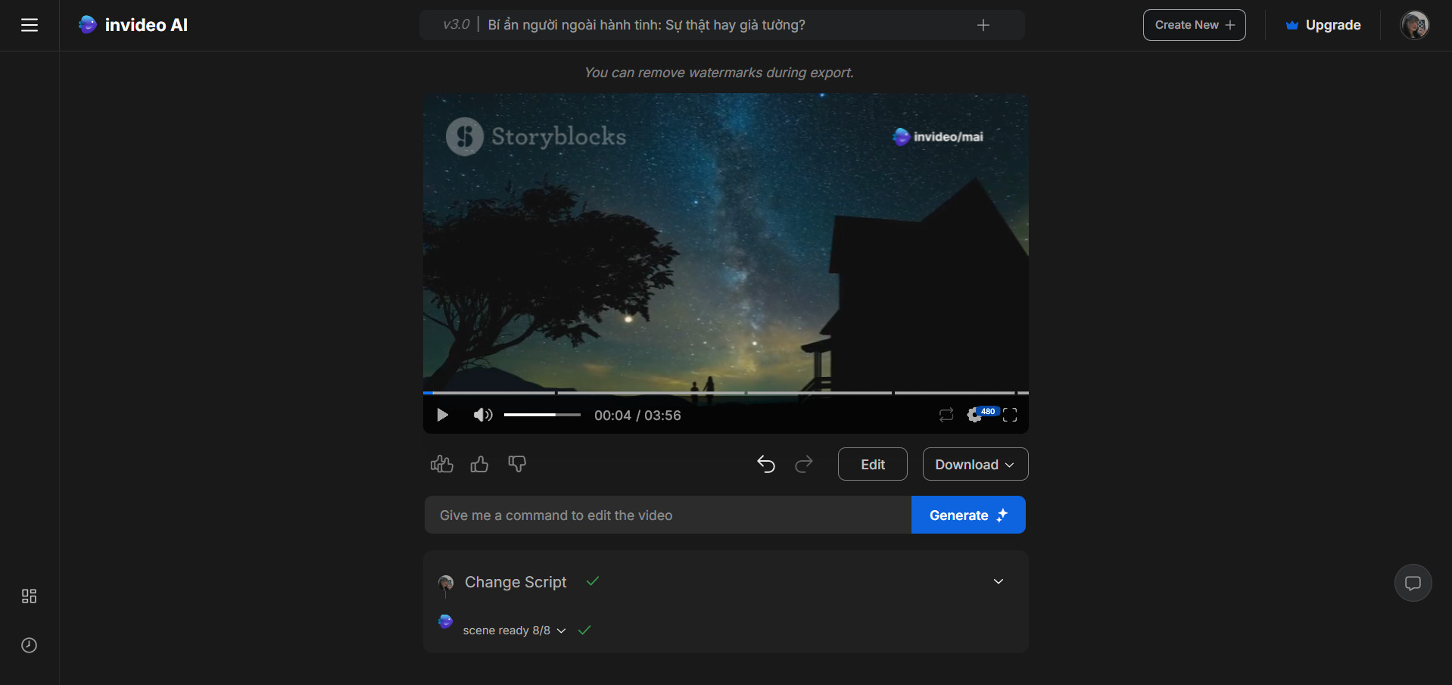This screenshot has height=685, width=1452.
Task: Give double thumbs up rating
Action: click(x=441, y=464)
